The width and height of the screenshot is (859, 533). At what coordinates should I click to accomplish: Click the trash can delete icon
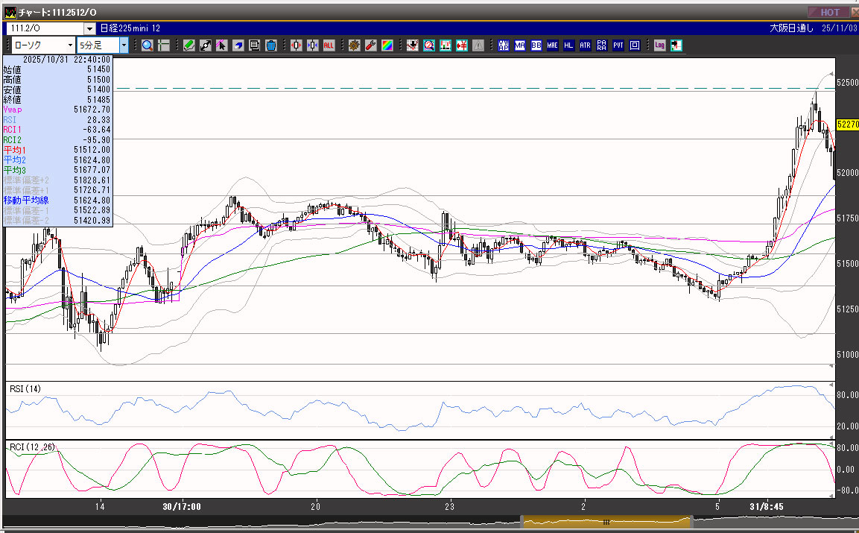pos(271,45)
